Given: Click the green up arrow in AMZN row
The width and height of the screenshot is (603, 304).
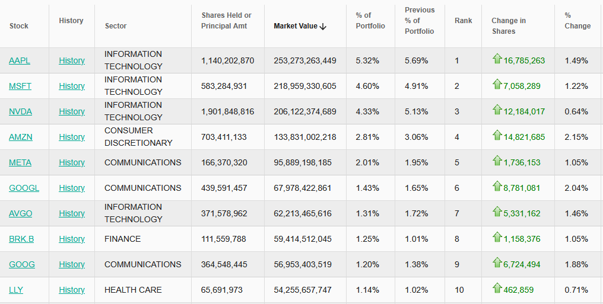Looking at the screenshot, I should click(497, 136).
